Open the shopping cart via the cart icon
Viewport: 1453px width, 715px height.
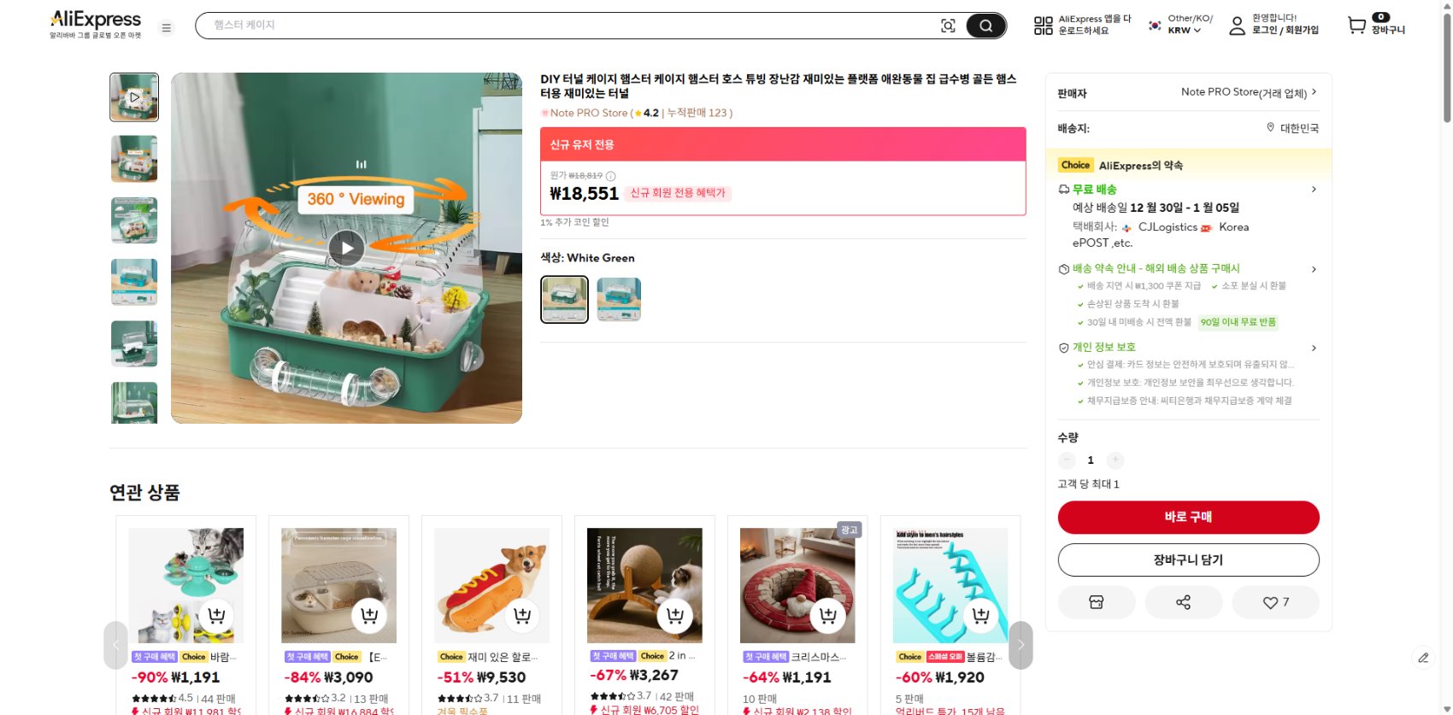coord(1356,26)
